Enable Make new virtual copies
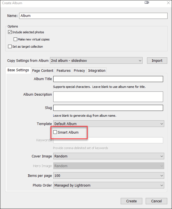 click(15, 39)
